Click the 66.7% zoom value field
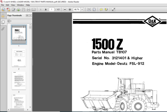 (77, 9)
